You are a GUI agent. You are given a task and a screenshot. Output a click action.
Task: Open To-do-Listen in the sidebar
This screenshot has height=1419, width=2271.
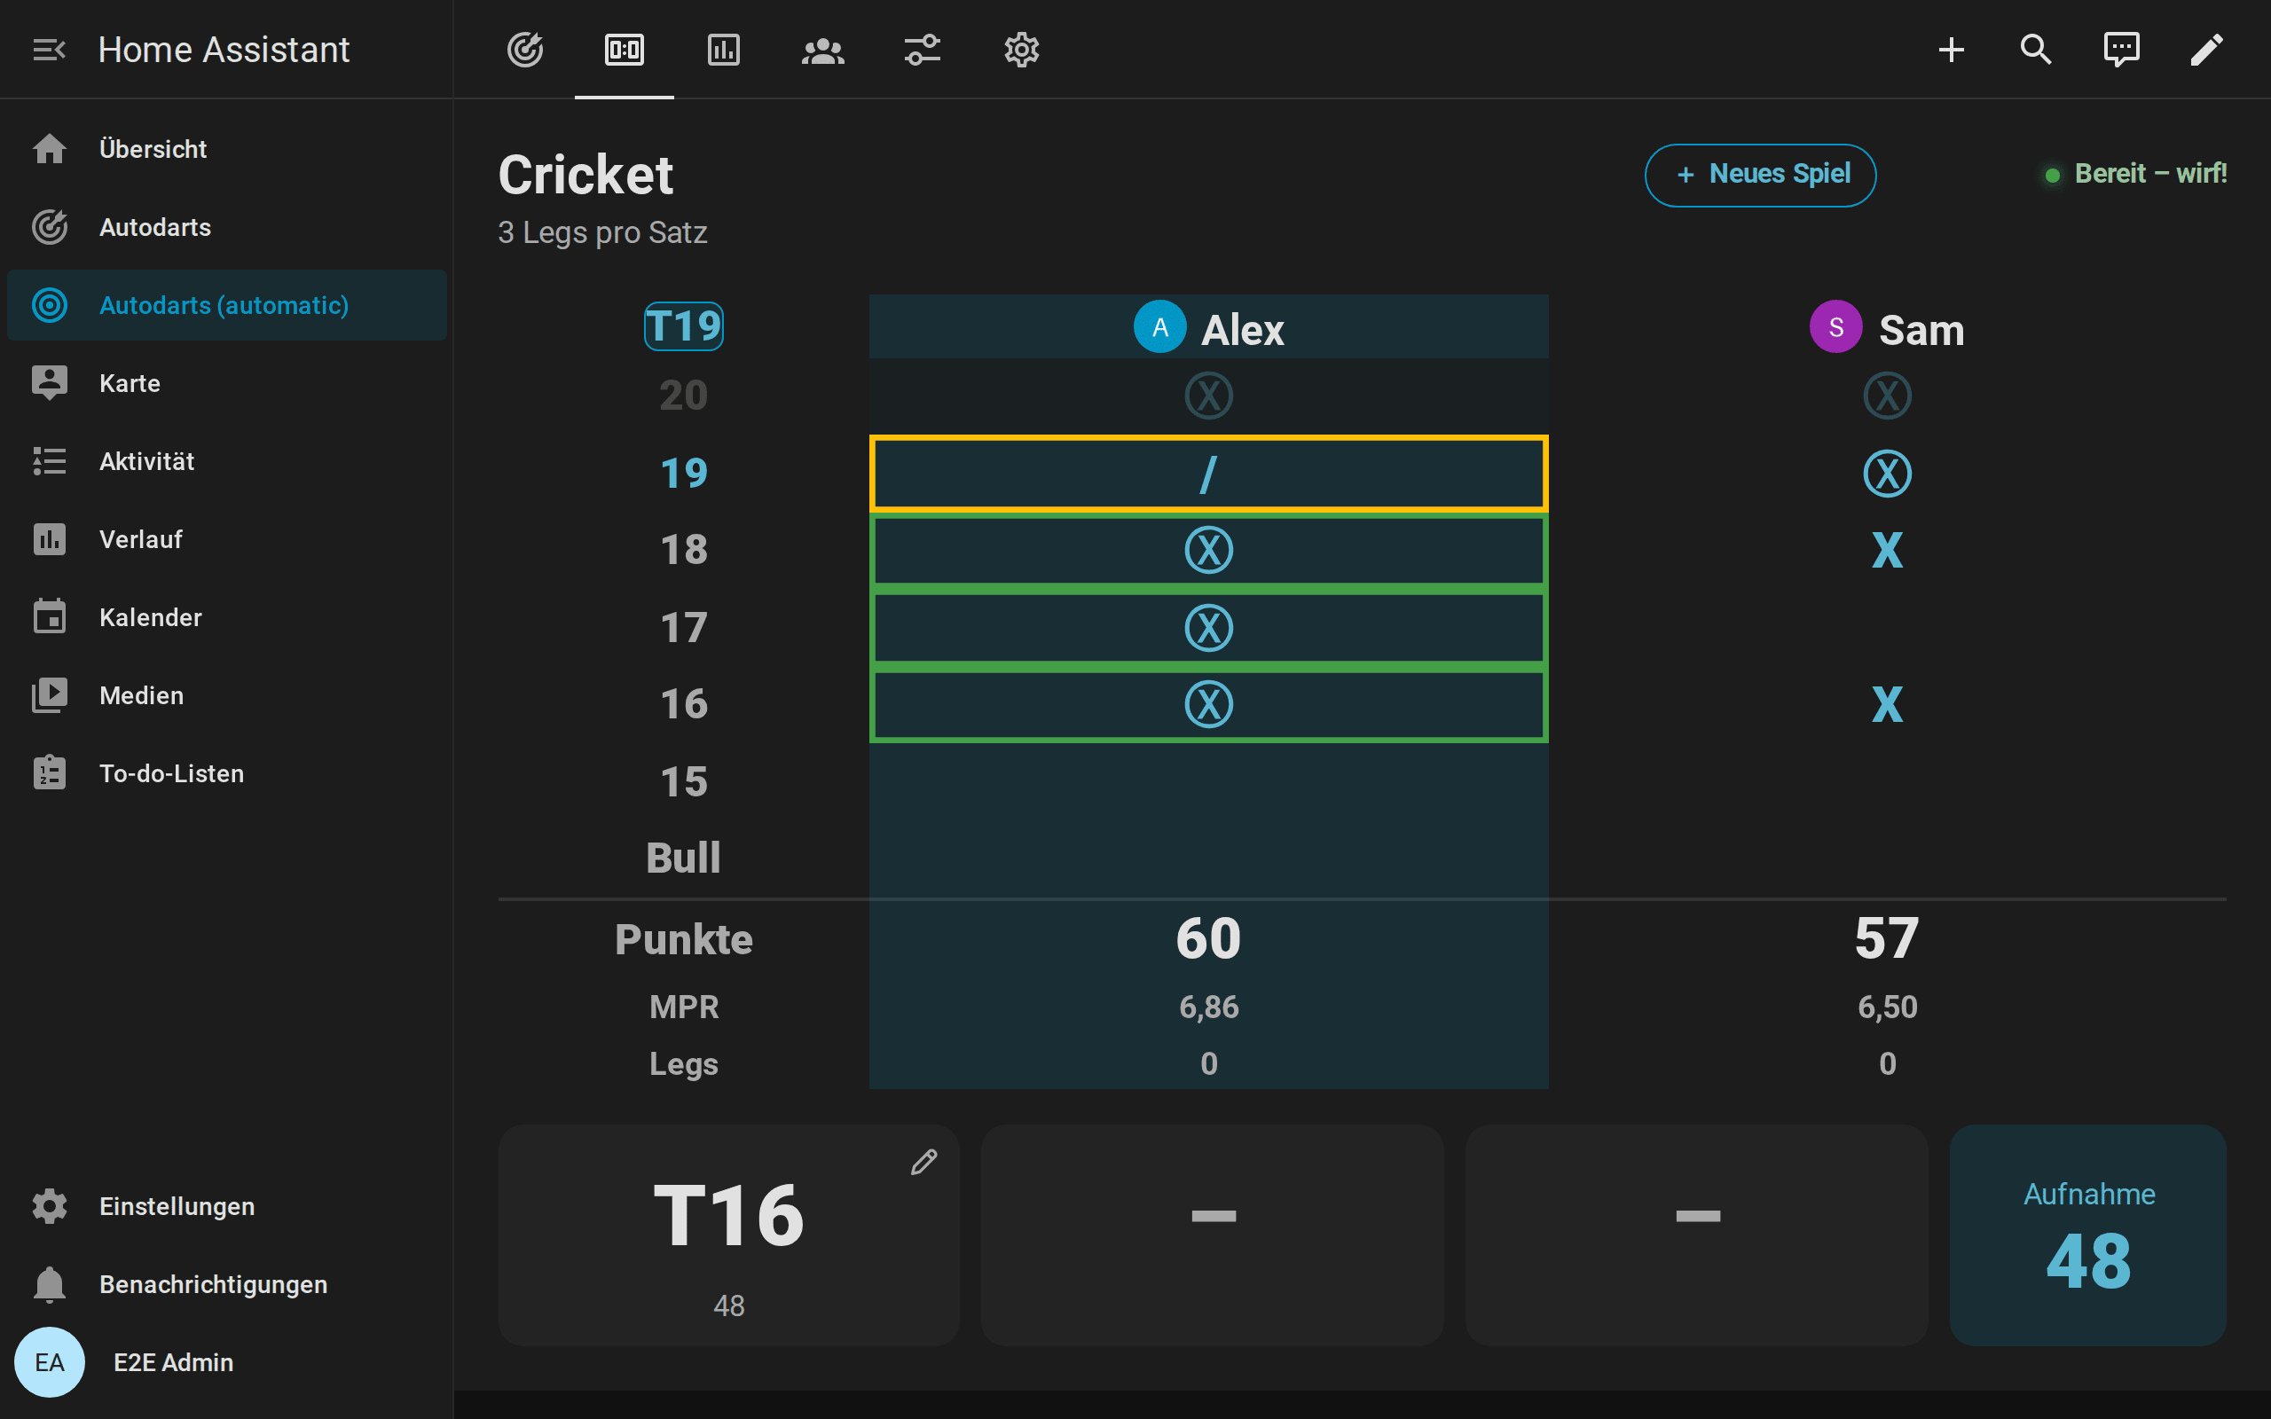(x=226, y=772)
